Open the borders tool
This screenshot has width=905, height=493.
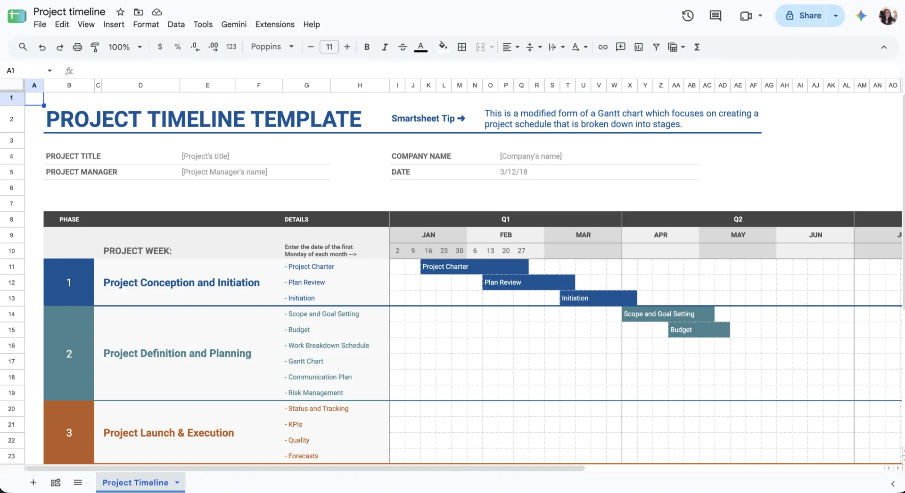click(462, 47)
